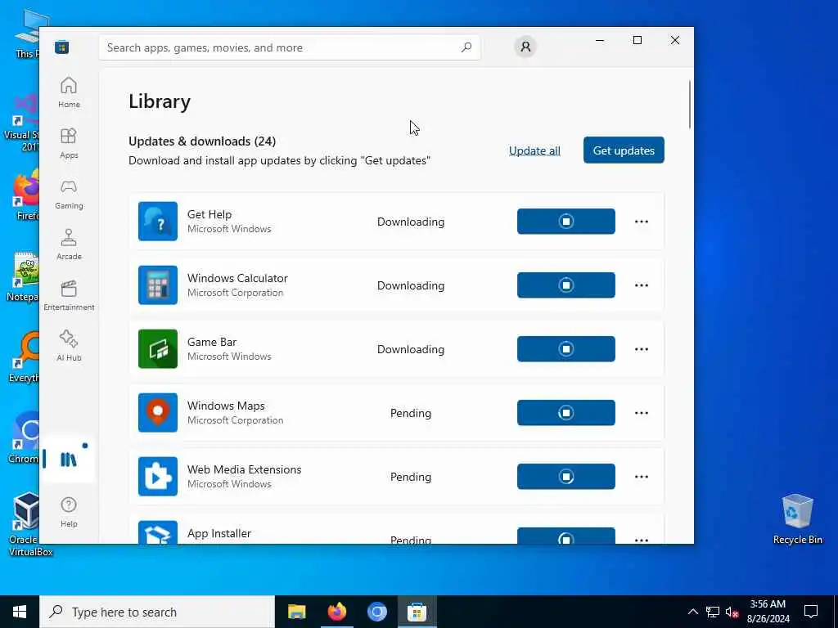838x628 pixels.
Task: Open more options for Windows Calculator
Action: click(642, 285)
